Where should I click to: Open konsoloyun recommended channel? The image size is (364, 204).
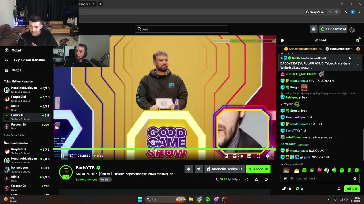point(27,169)
